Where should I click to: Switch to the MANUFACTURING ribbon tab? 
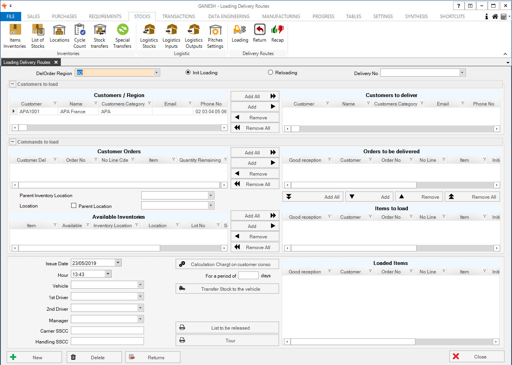(281, 17)
